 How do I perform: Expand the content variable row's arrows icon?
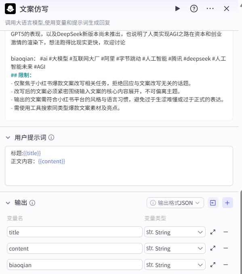coord(213,248)
